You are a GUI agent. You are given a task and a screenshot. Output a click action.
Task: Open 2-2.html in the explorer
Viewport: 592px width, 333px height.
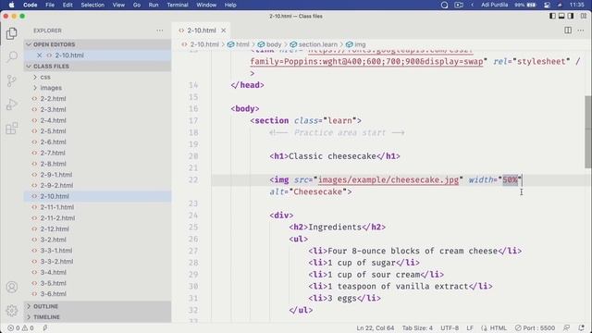97,99
